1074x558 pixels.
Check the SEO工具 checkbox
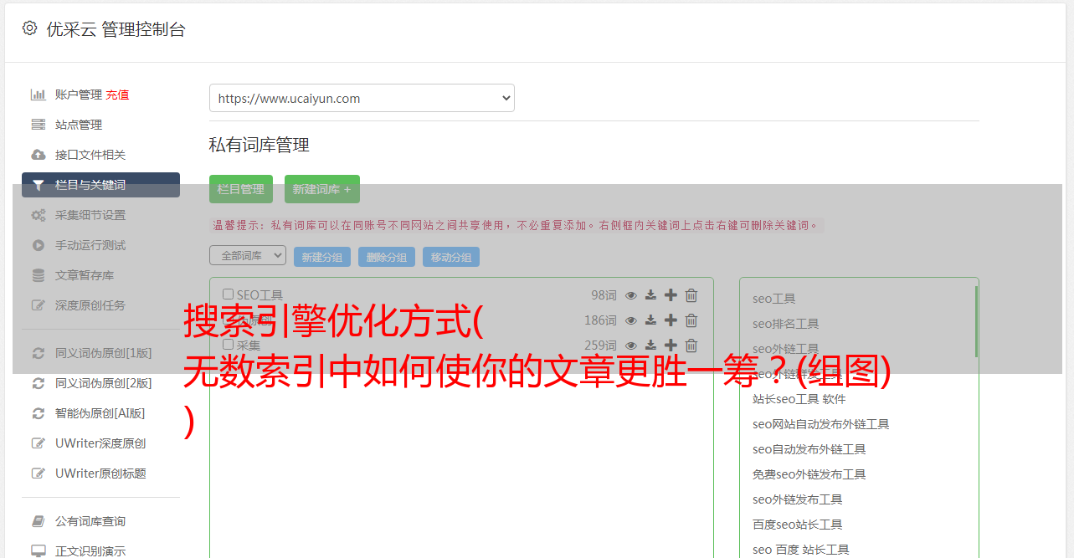click(228, 294)
